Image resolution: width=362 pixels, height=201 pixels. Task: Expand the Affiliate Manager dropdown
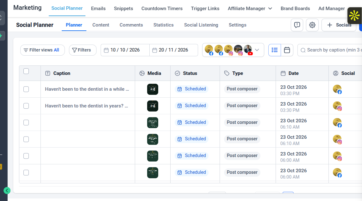(250, 9)
